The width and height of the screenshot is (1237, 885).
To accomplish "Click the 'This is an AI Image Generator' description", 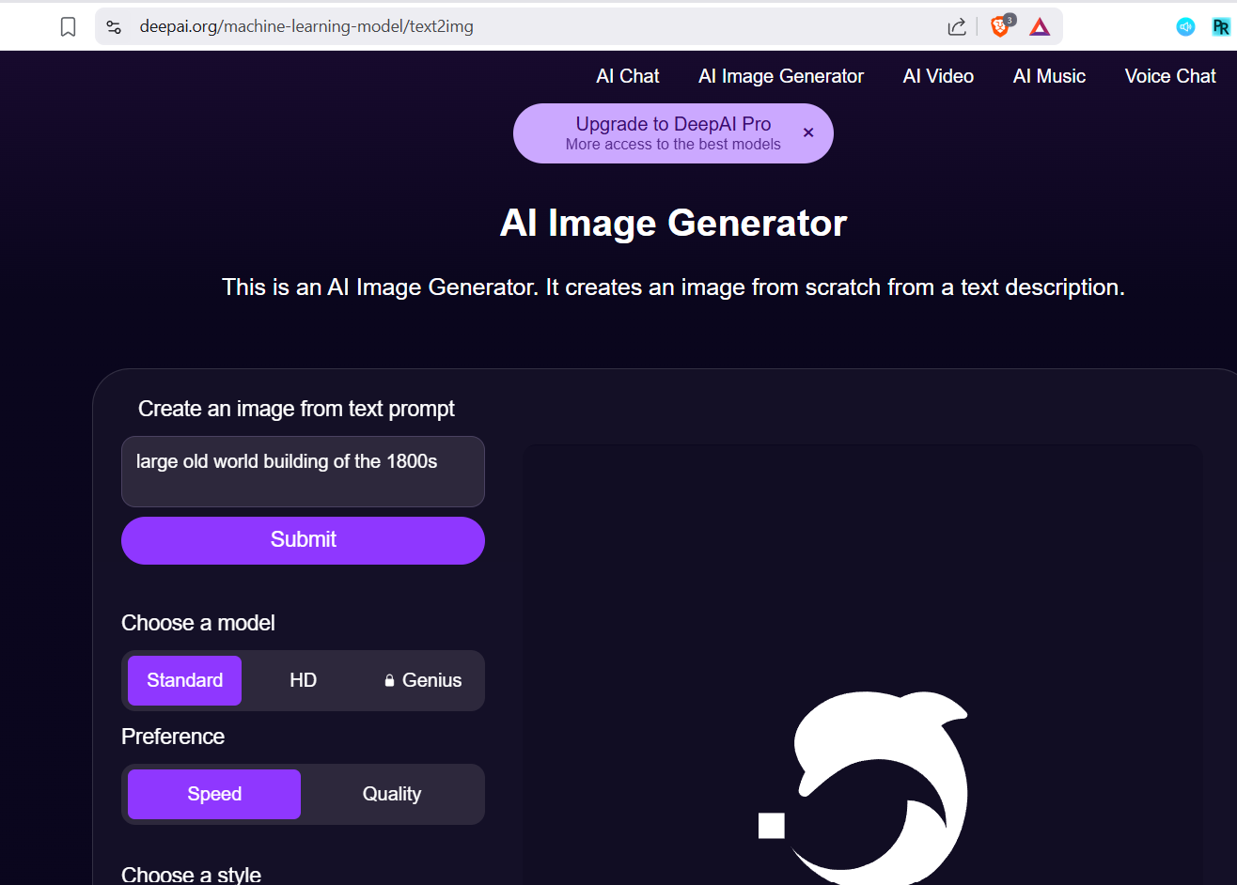I will click(x=673, y=287).
